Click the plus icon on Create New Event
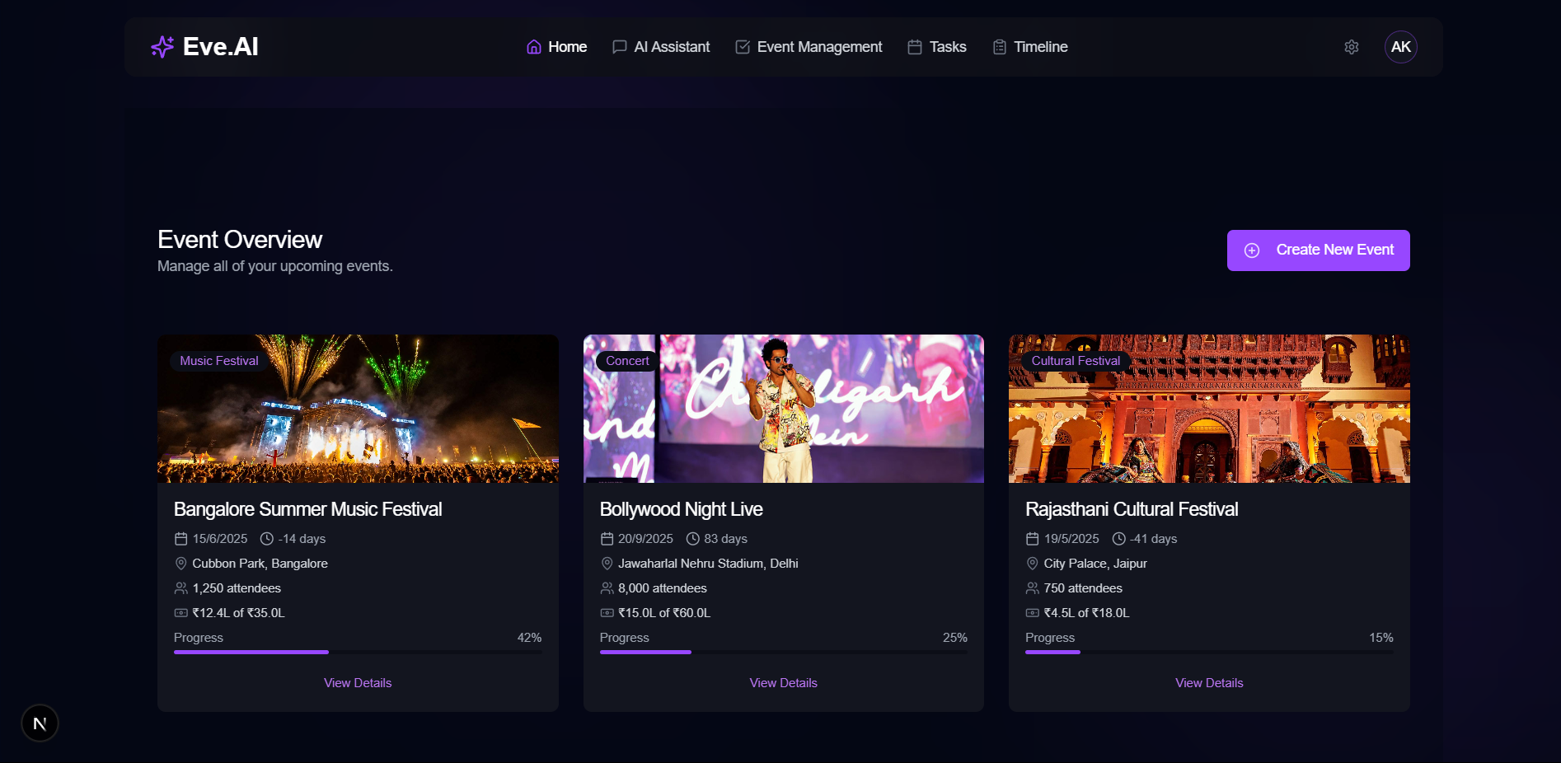 [1252, 250]
